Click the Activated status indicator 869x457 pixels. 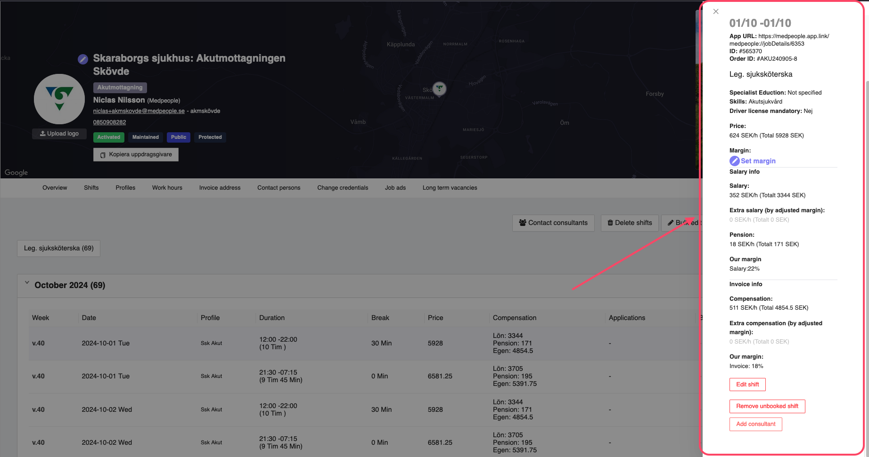click(108, 137)
